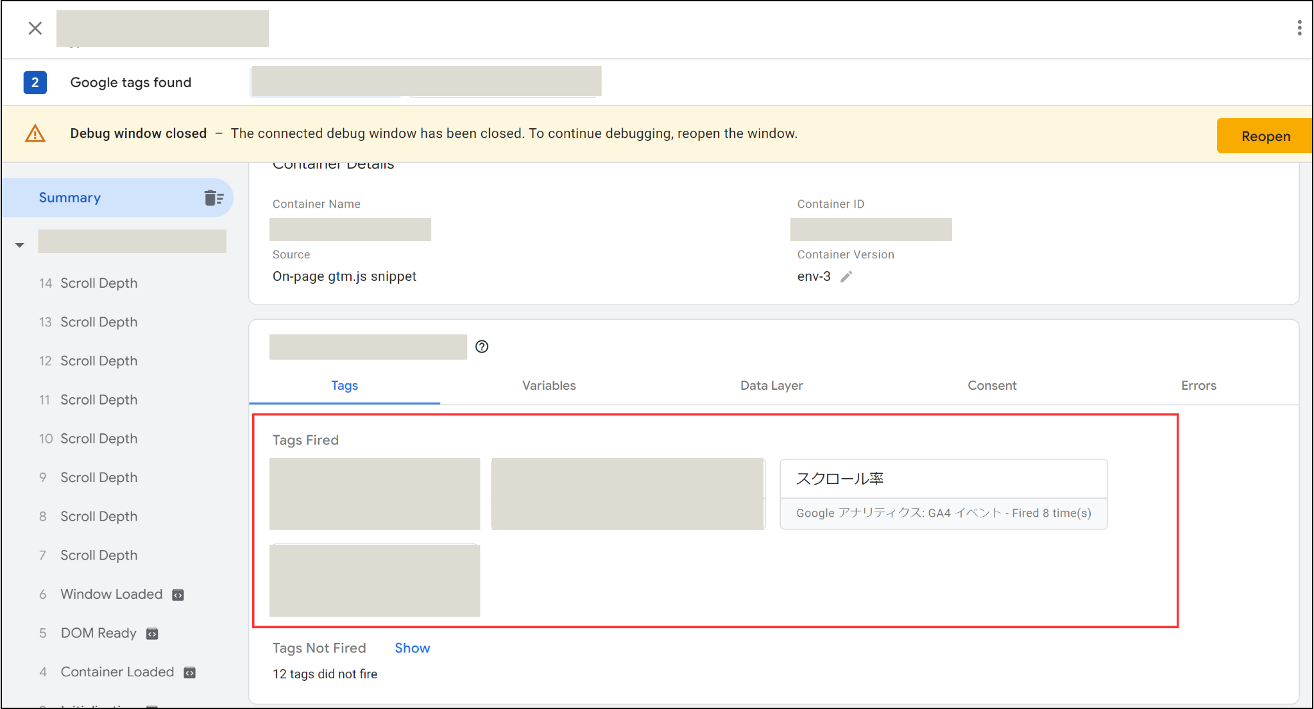Edit container version env-3 pencil icon
Screen dimensions: 1314x709
846,276
